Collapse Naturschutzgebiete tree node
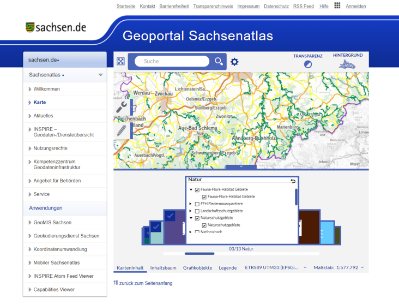The image size is (399, 304). tap(191, 218)
